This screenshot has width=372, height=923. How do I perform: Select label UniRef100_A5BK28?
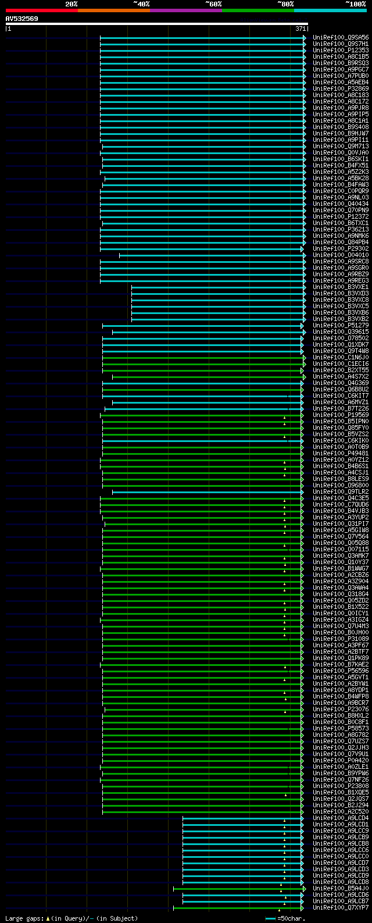(341, 178)
